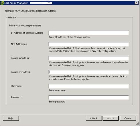Click the 'IP Address of Storage System:' label
Screen dimensions: 140x126
(27, 33)
